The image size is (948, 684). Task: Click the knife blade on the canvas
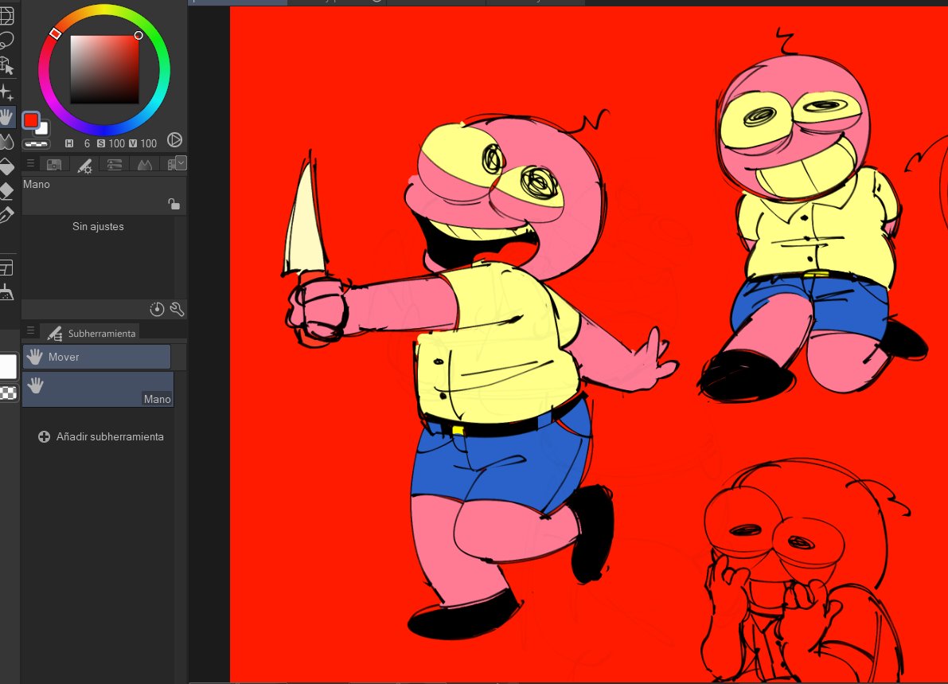306,230
